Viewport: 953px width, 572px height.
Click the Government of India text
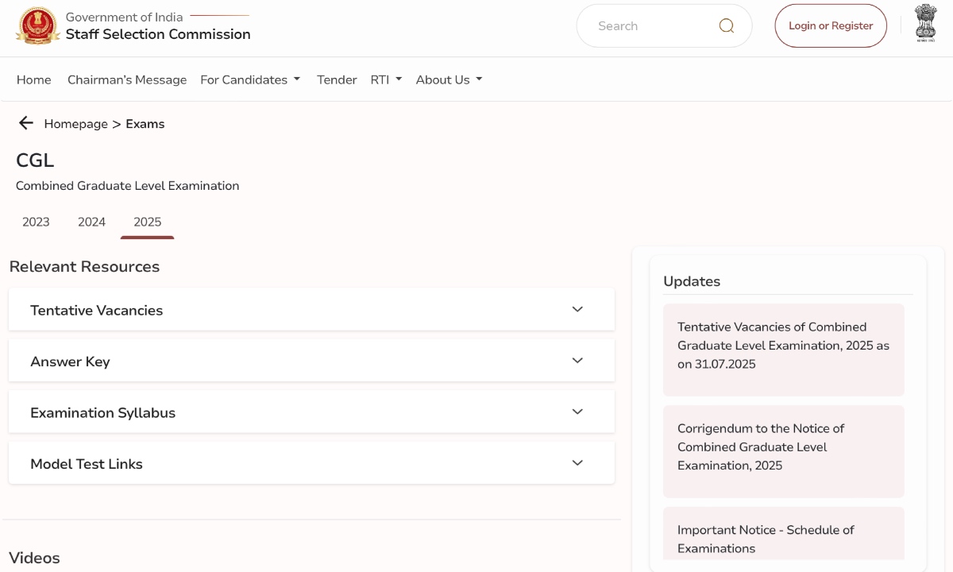(x=124, y=17)
